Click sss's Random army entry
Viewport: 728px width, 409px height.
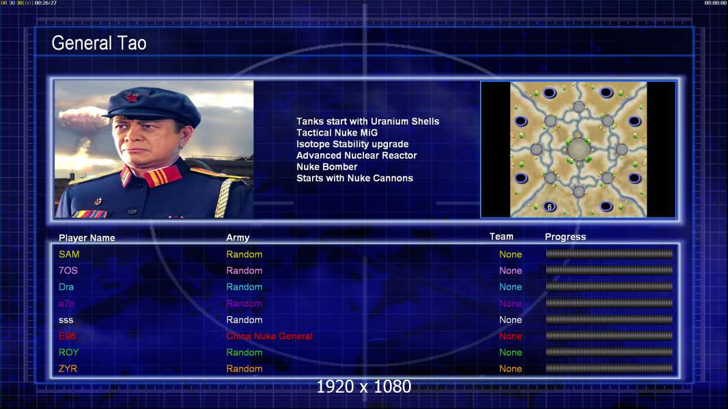click(x=244, y=320)
